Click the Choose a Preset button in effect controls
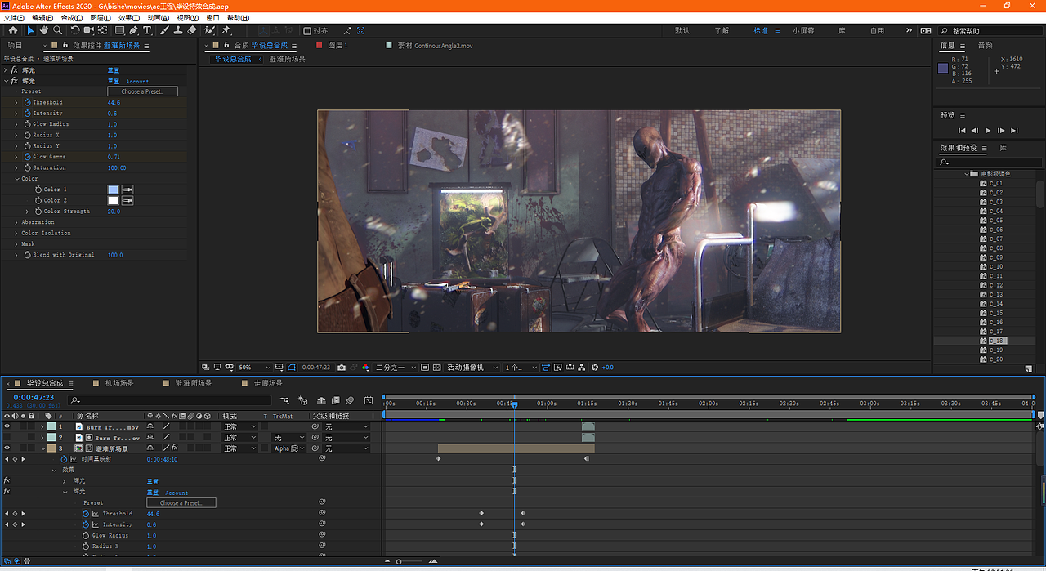Viewport: 1046px width, 571px height. click(x=142, y=91)
